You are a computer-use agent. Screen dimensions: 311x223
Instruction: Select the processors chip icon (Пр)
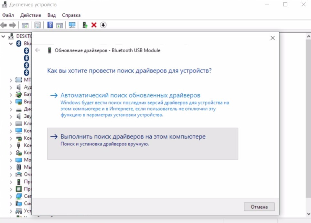coord(19,189)
